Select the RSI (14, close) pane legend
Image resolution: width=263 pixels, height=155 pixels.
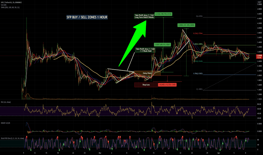click(6, 102)
